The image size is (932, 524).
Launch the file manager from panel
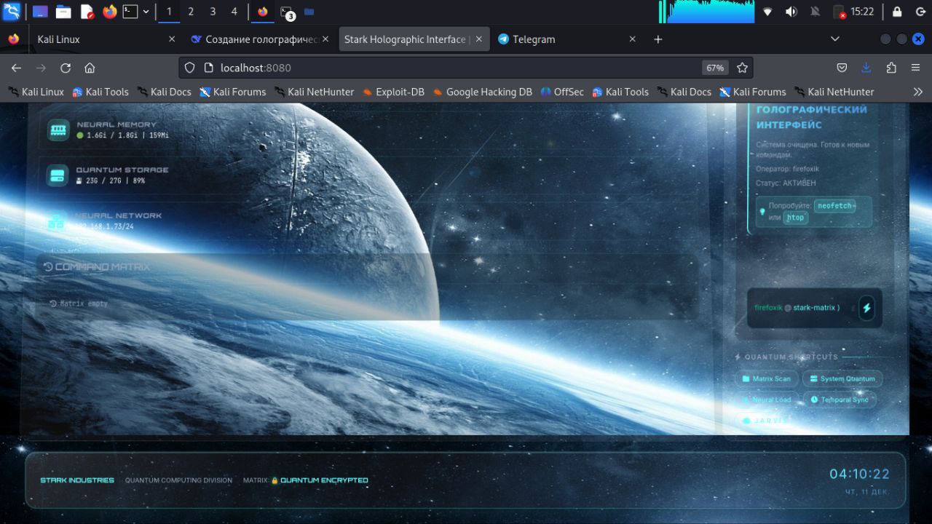[x=63, y=12]
